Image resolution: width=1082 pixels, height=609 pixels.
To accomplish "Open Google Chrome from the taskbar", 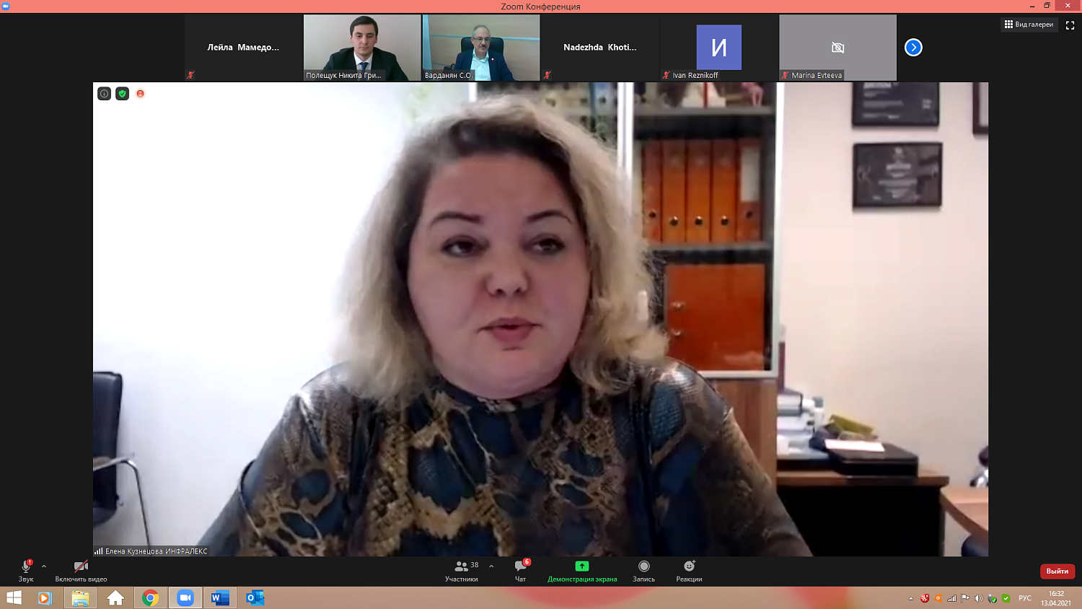I will [x=150, y=598].
